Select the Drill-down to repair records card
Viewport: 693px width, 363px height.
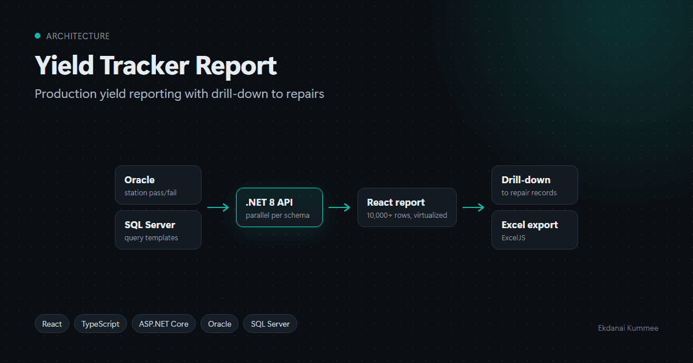(535, 185)
